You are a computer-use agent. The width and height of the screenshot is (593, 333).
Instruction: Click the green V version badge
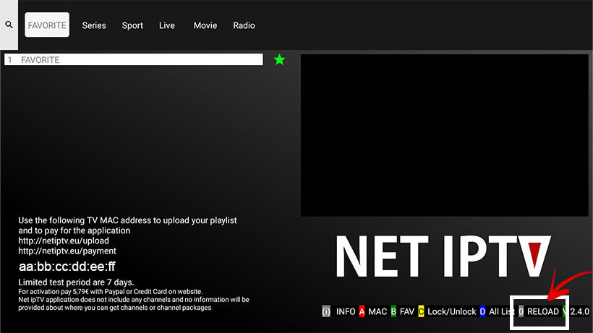click(x=566, y=311)
